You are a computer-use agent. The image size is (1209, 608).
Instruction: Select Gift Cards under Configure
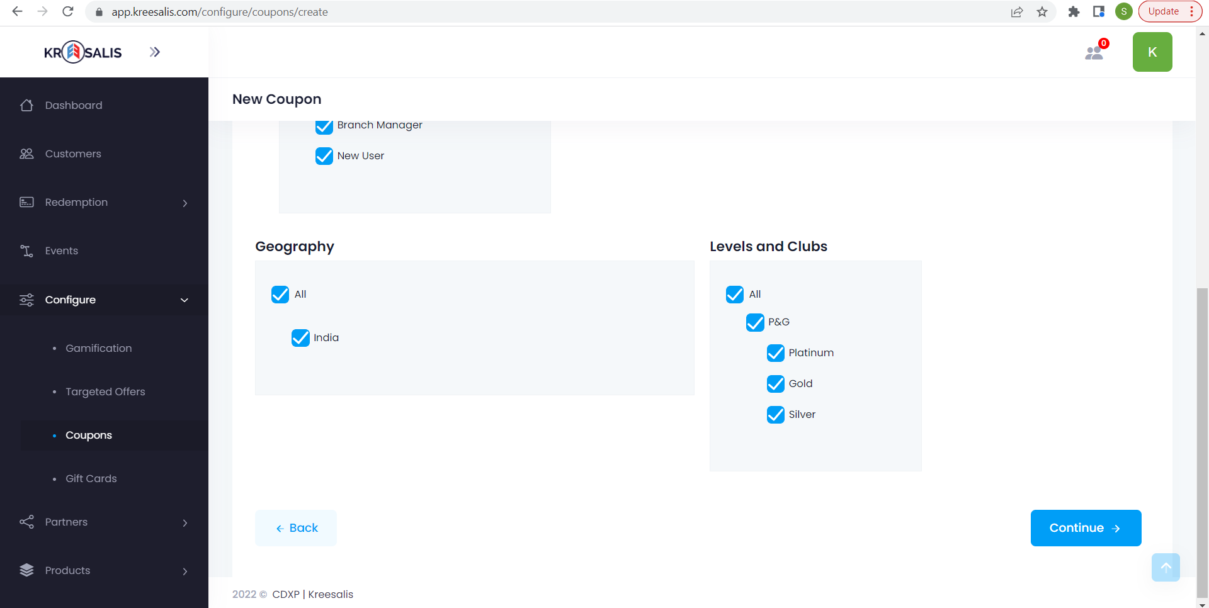tap(91, 478)
